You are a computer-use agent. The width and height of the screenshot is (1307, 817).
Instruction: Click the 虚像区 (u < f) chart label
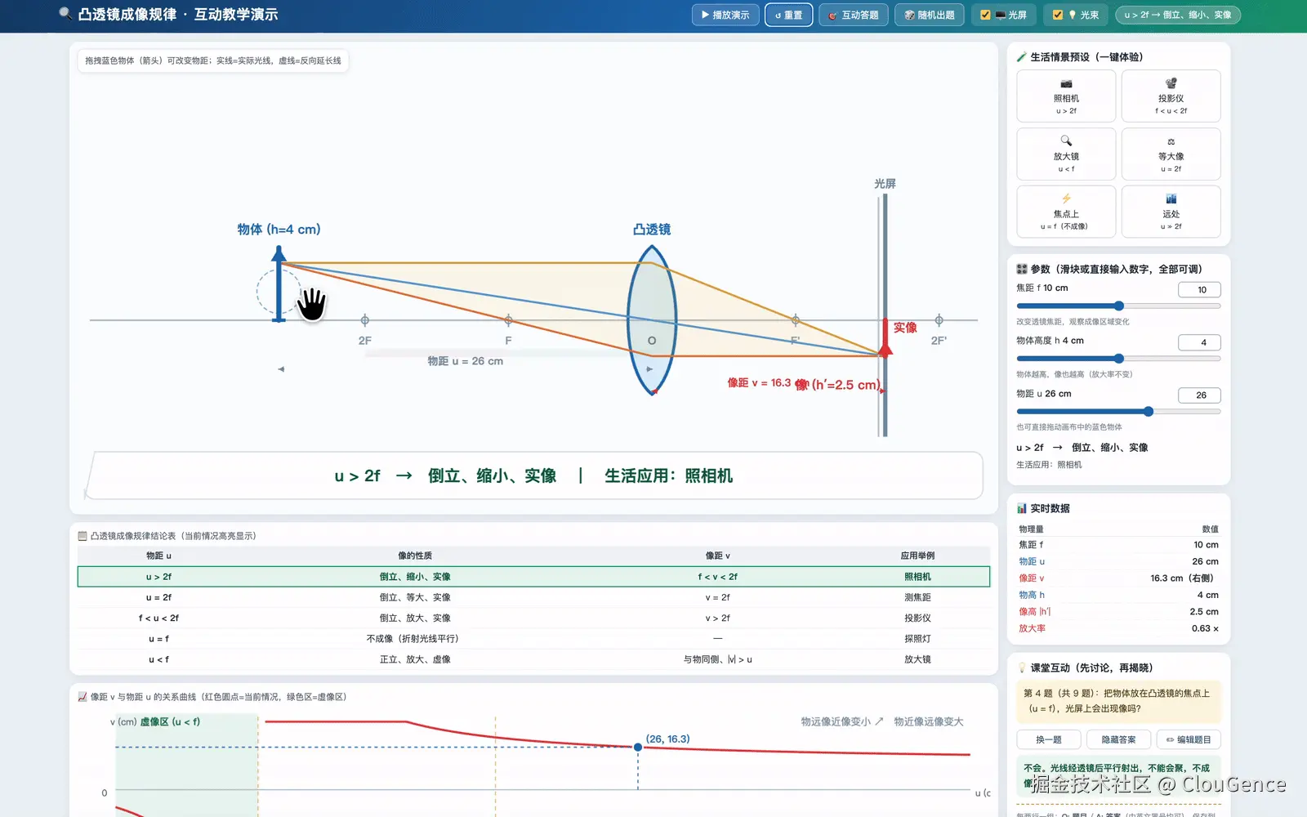click(x=170, y=722)
